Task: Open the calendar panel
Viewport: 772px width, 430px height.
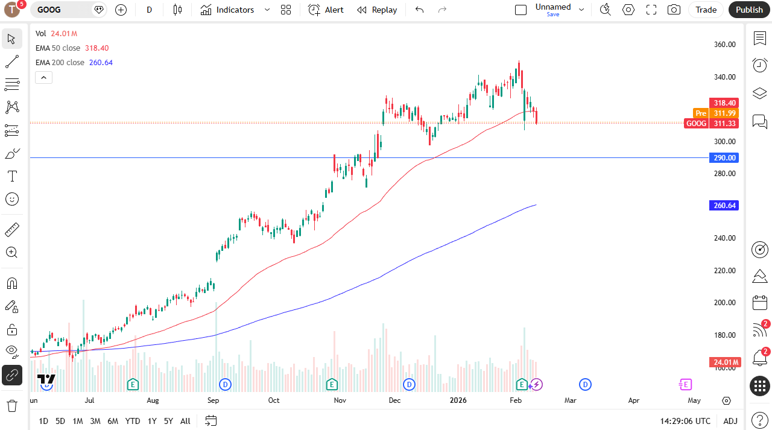Action: click(x=760, y=303)
